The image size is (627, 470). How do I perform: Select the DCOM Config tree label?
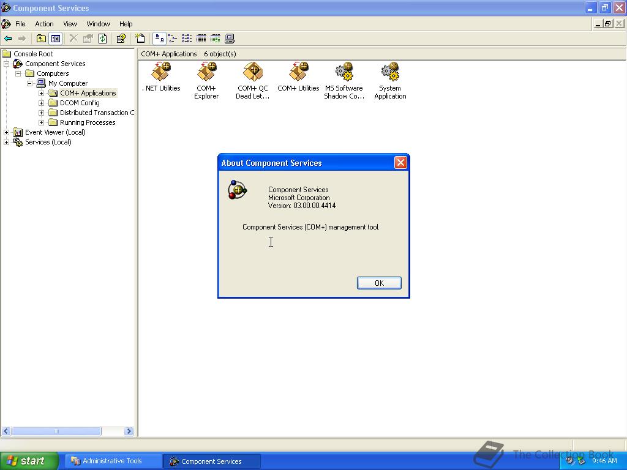click(80, 103)
